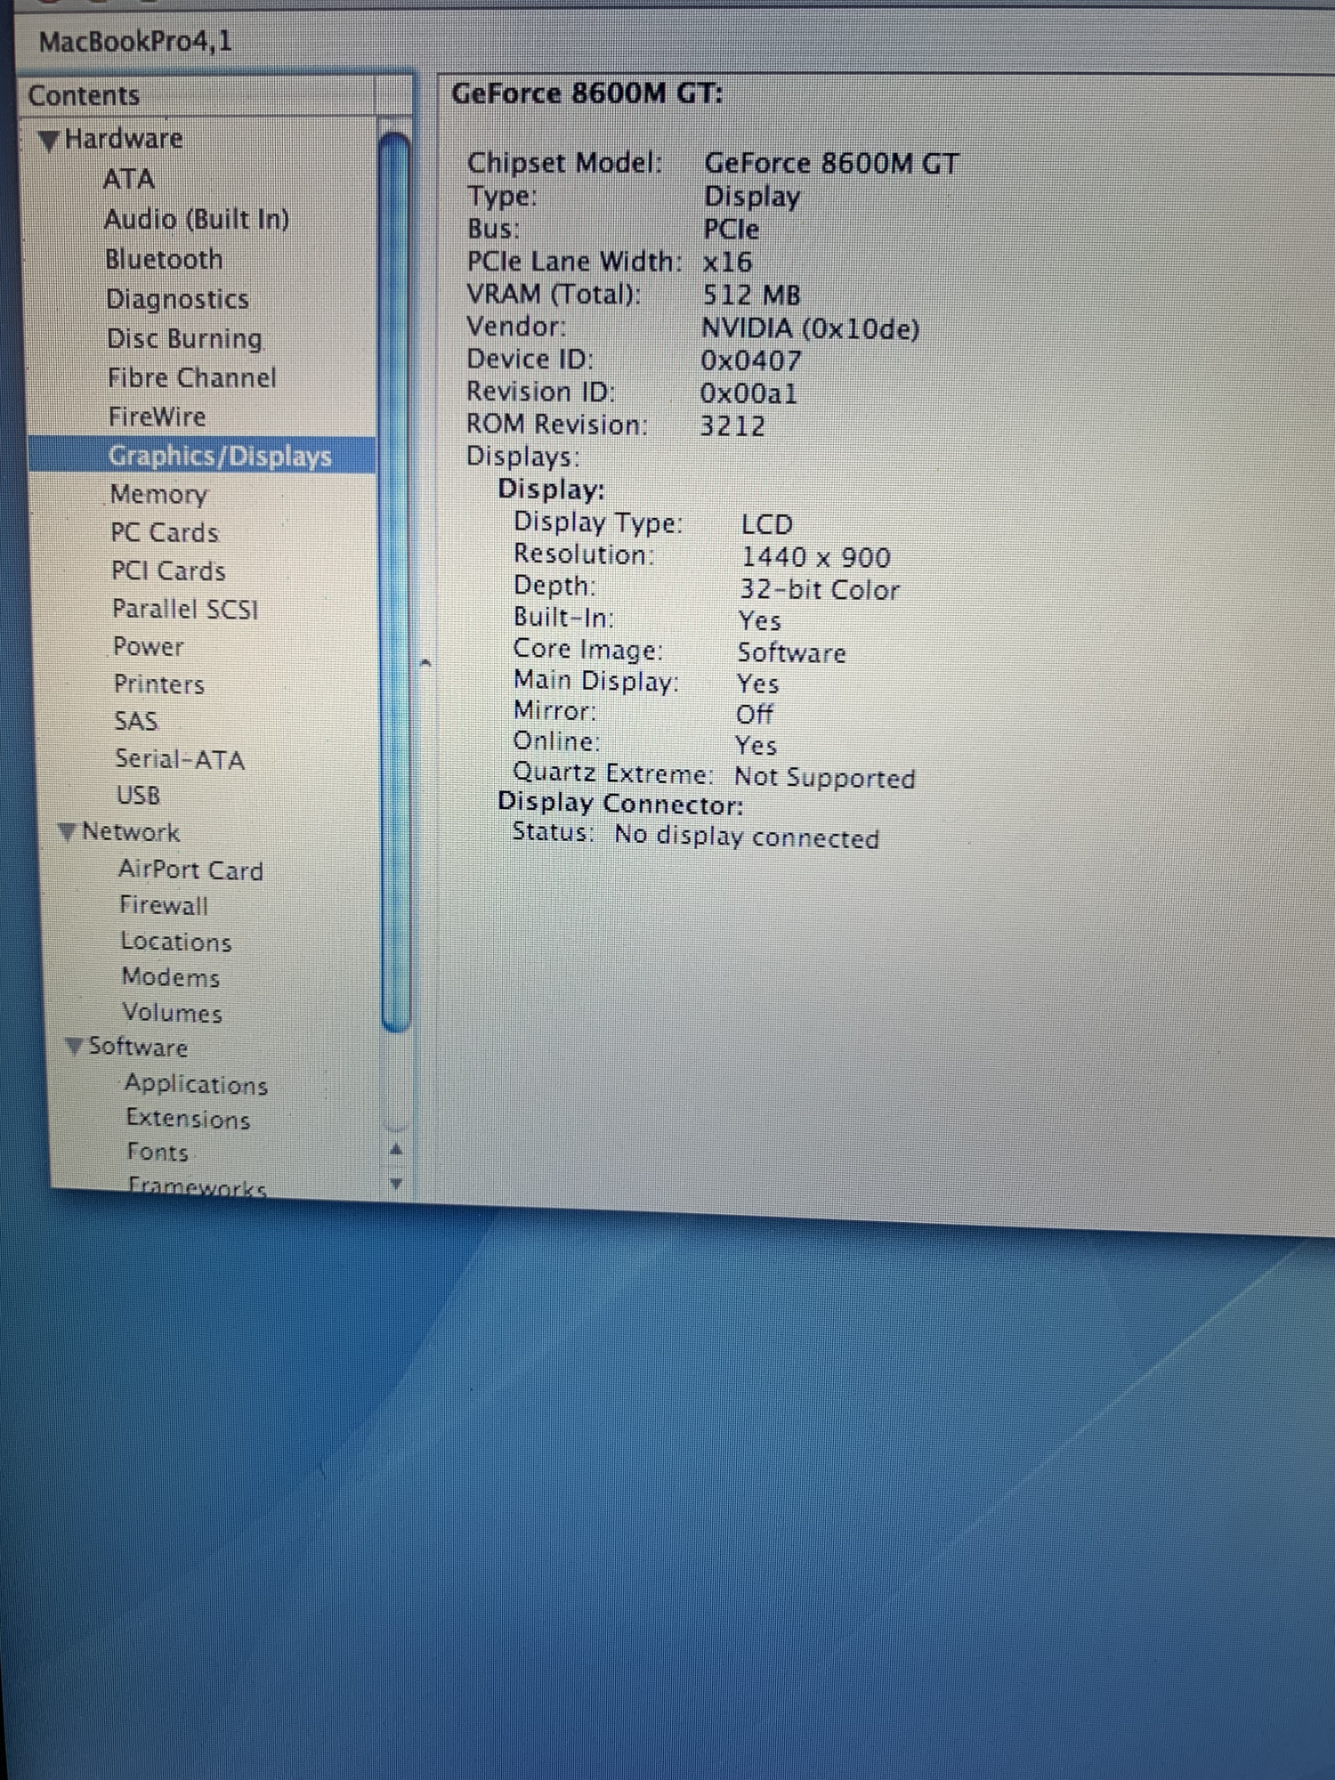Collapse the Network disclosure triangle
Screen dimensions: 1335x1780
point(67,832)
